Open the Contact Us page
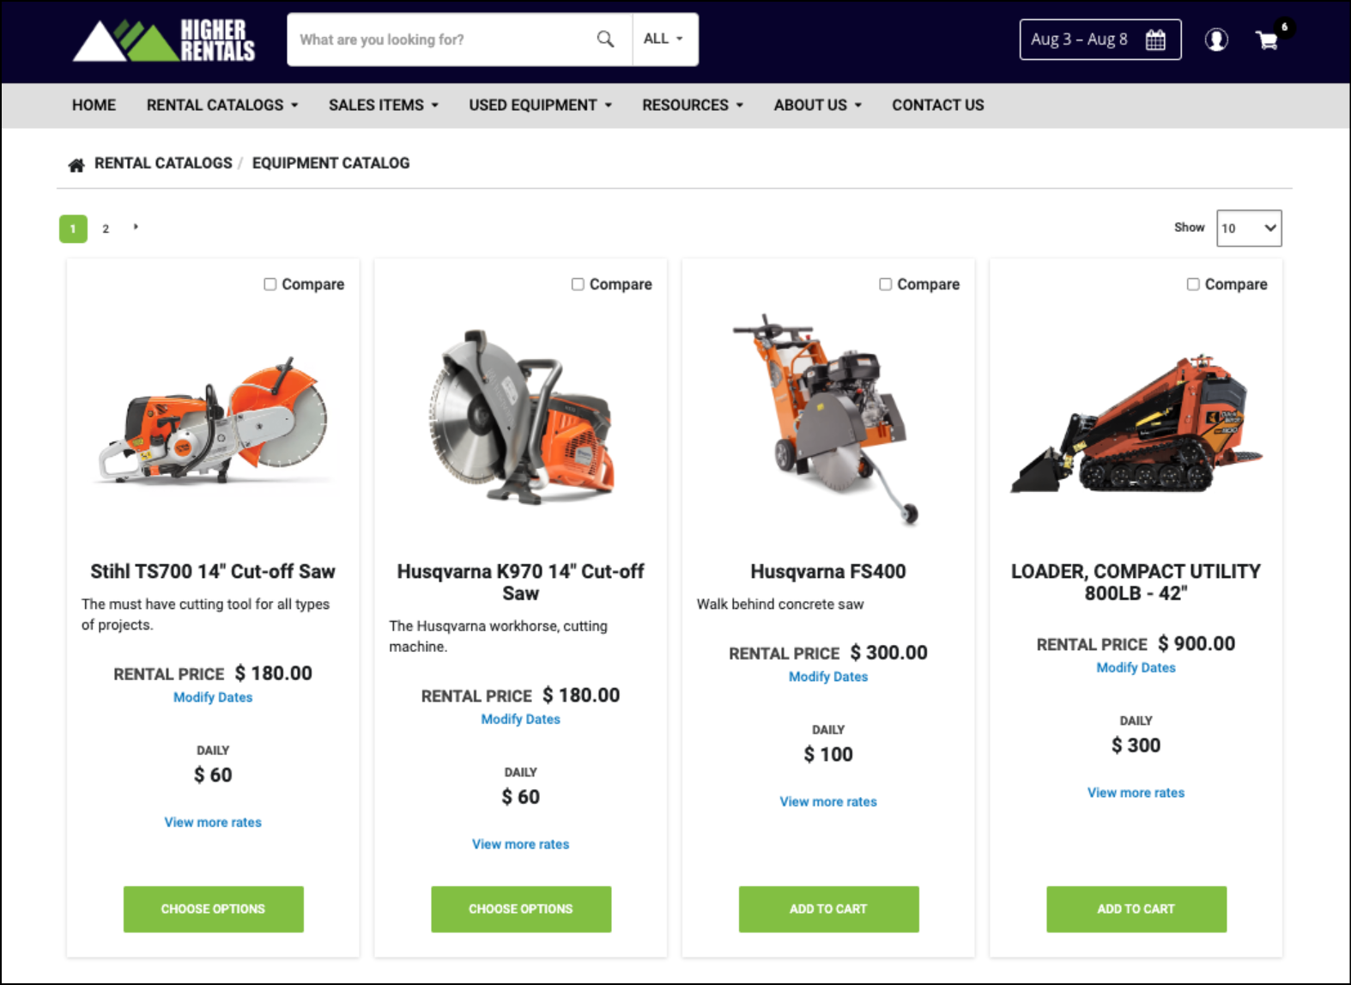 (x=937, y=105)
